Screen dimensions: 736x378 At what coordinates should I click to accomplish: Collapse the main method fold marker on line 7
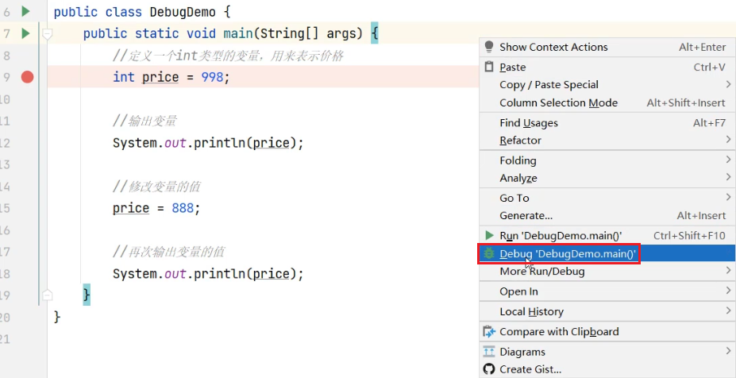pos(47,34)
